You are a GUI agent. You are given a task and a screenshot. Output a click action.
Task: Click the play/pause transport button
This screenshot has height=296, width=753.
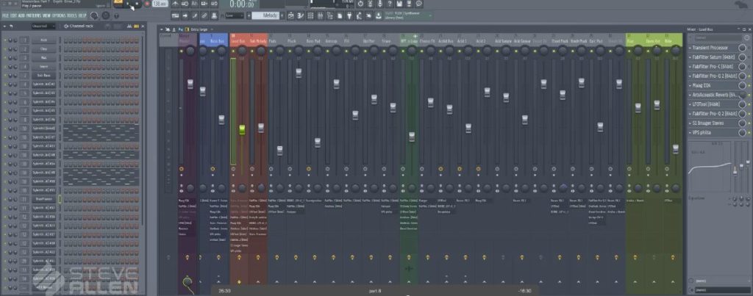click(x=128, y=4)
